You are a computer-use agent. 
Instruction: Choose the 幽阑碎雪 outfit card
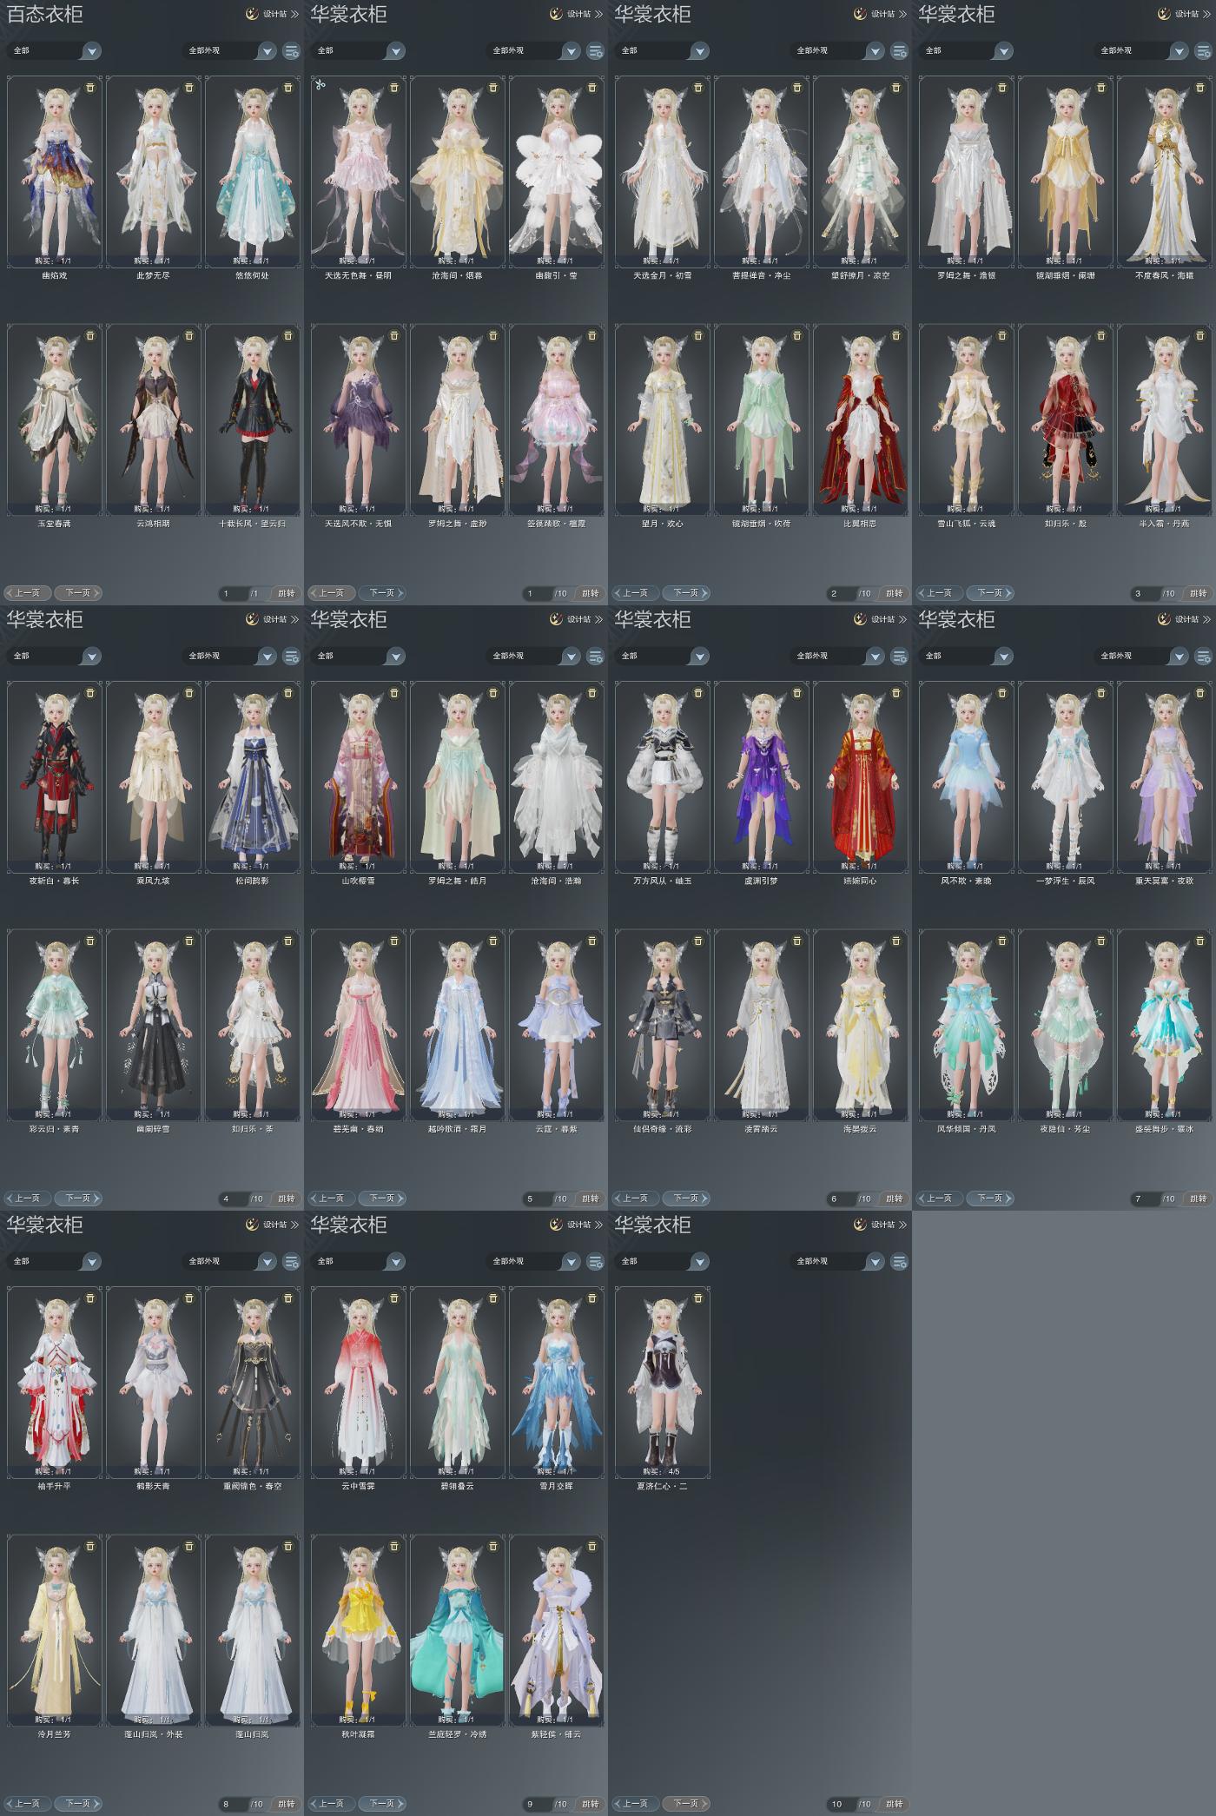click(154, 1025)
